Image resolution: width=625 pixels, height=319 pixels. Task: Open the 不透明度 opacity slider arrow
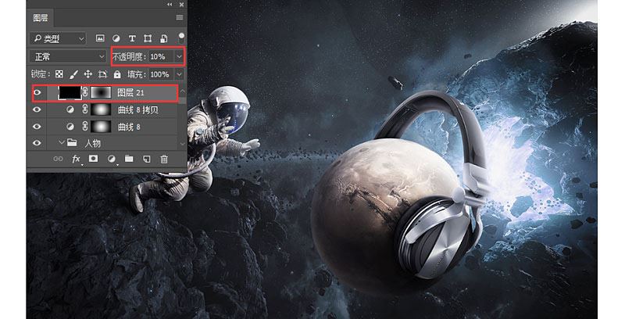(180, 56)
